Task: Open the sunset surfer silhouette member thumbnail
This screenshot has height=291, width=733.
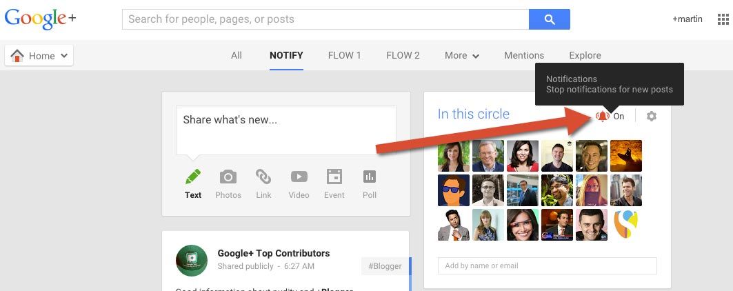Action: click(x=626, y=156)
